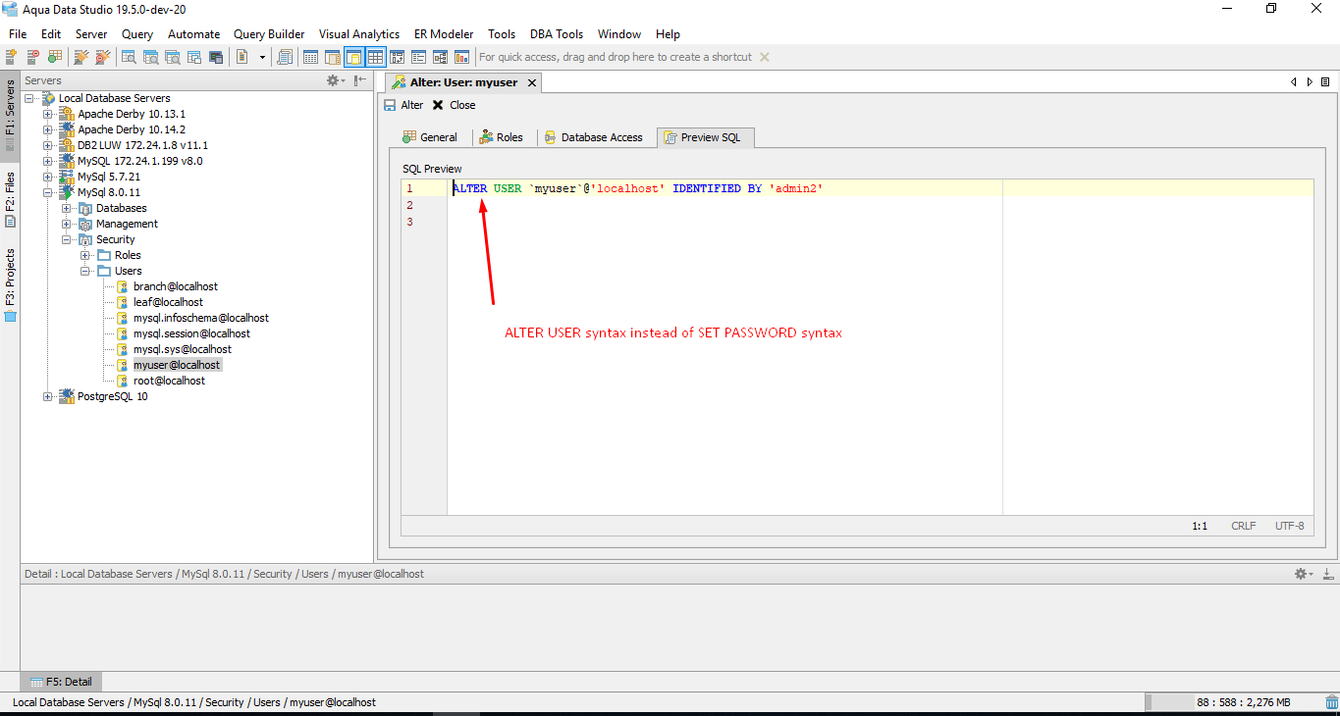Image resolution: width=1340 pixels, height=716 pixels.
Task: Open the F5: Detail bottom tab
Action: click(x=61, y=682)
